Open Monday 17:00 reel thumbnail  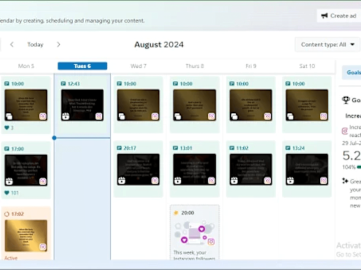[x=26, y=170]
